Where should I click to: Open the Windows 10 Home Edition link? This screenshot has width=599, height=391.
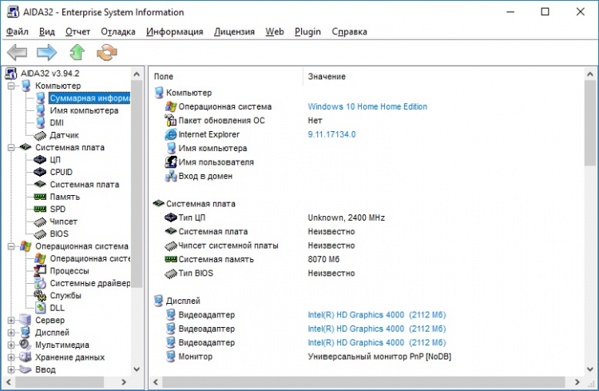pyautogui.click(x=367, y=106)
